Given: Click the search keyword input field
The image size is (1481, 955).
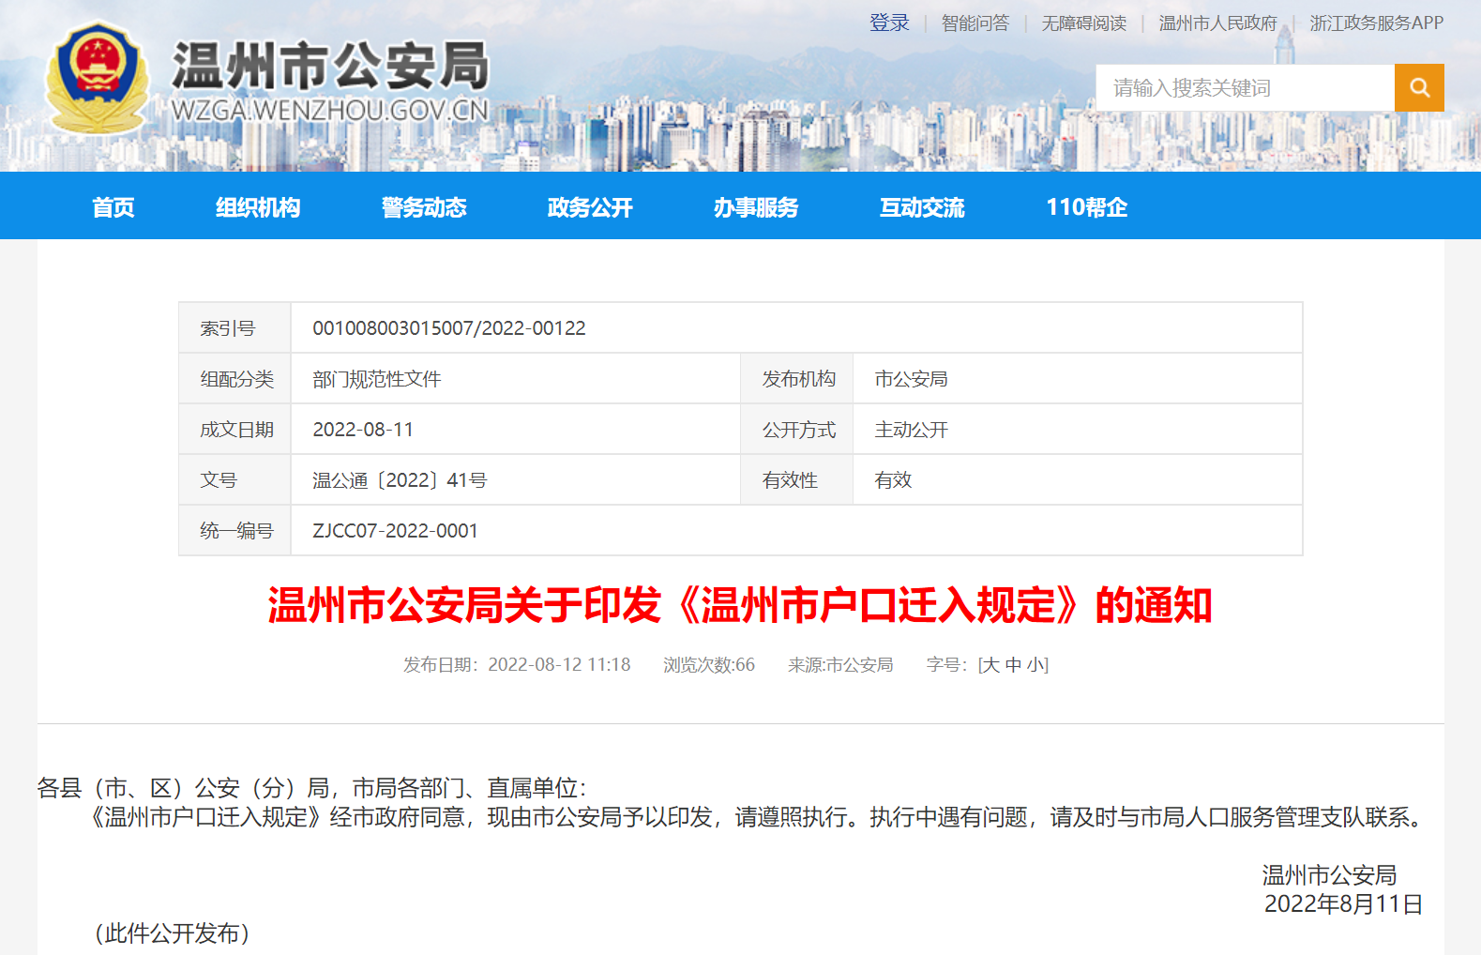Looking at the screenshot, I should click(1245, 88).
